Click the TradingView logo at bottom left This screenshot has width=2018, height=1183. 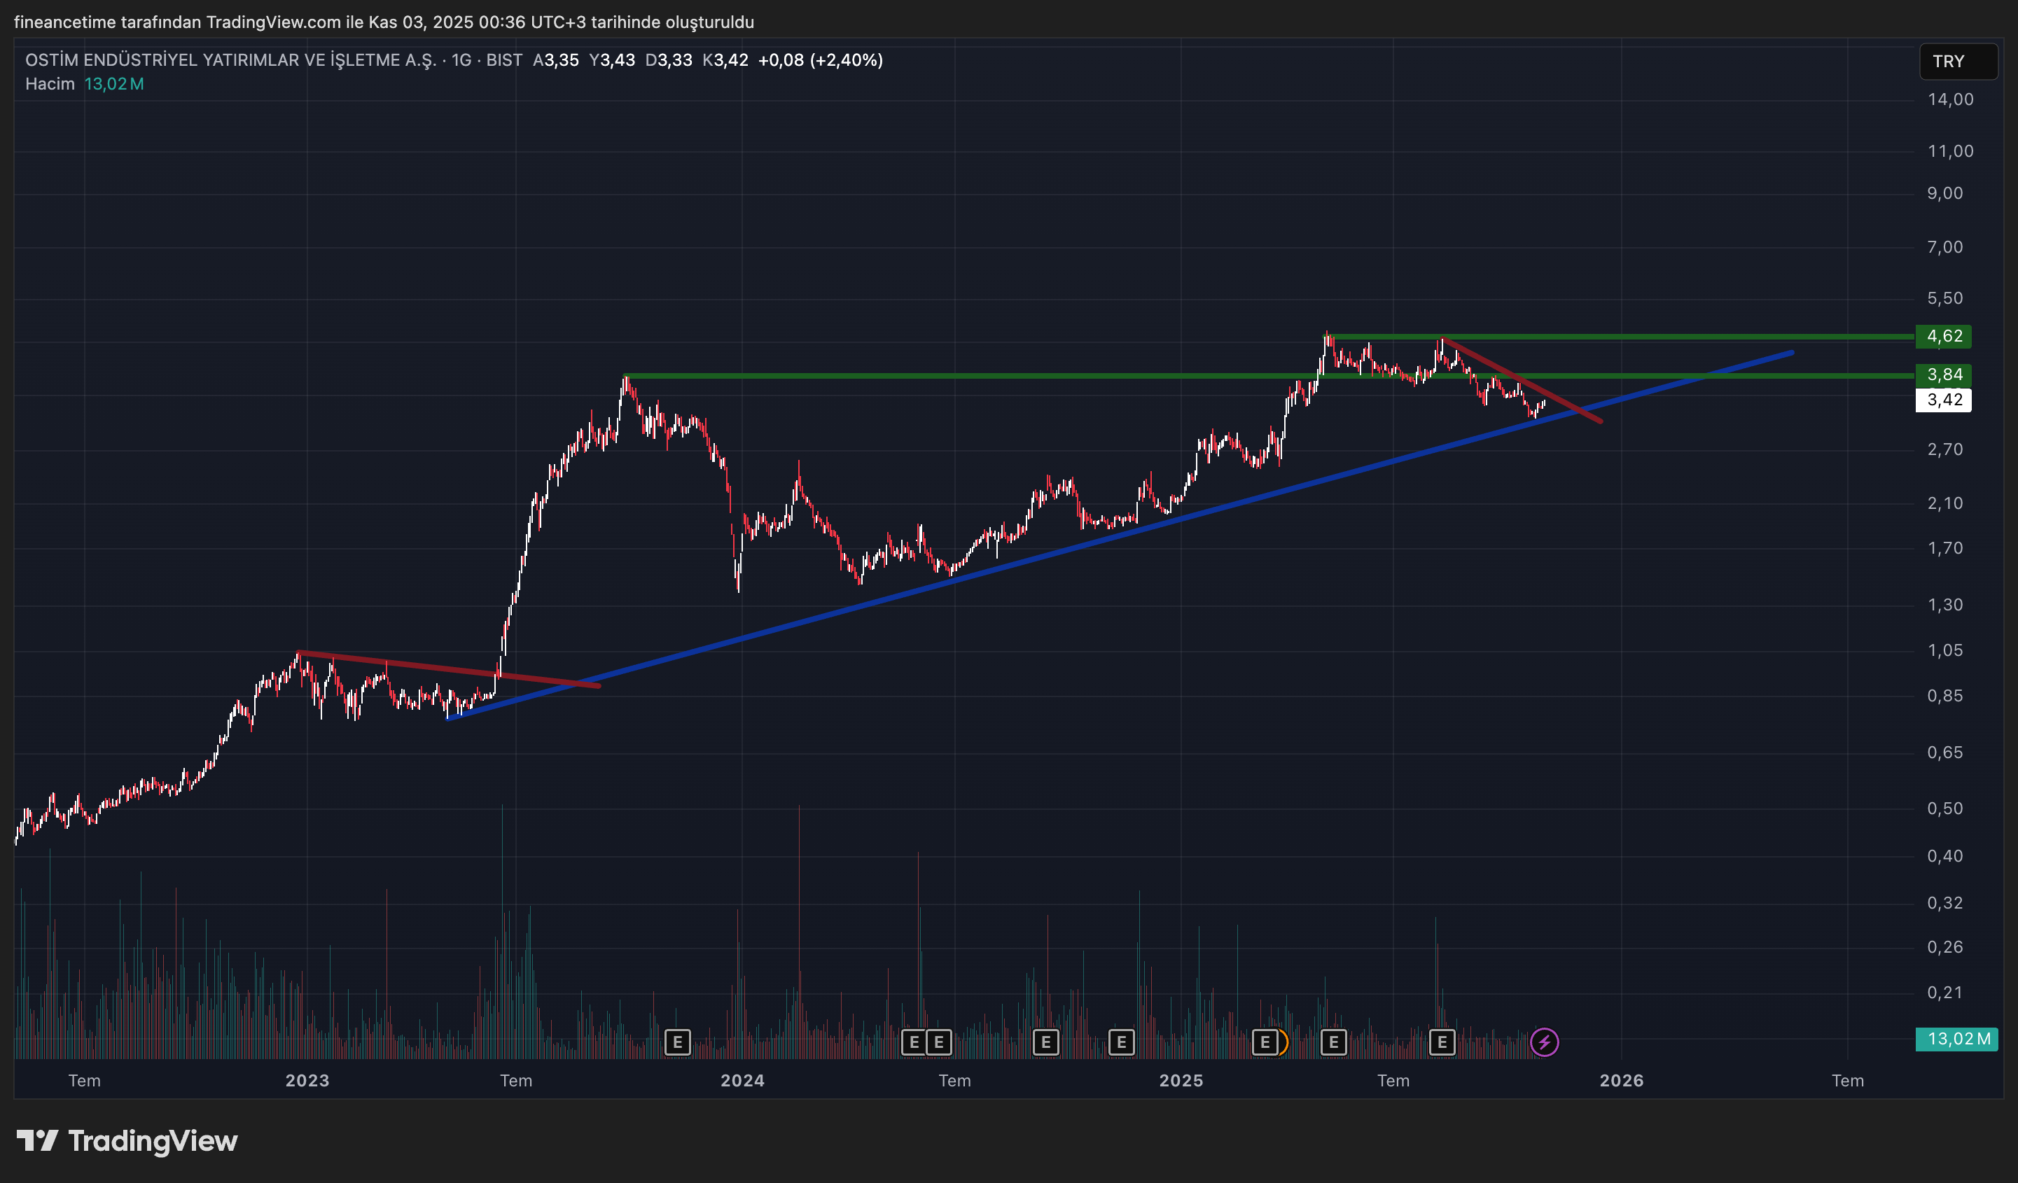[127, 1140]
